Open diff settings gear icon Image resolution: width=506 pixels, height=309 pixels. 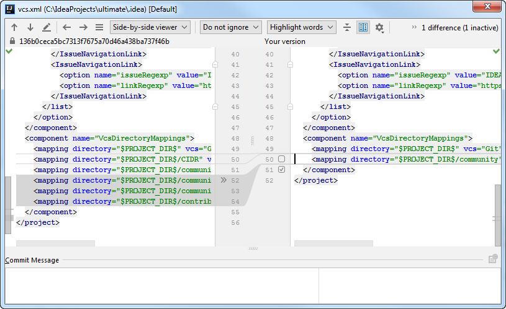(x=379, y=28)
